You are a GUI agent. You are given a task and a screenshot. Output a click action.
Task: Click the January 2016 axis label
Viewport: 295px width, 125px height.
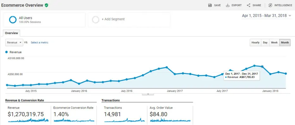(79, 91)
